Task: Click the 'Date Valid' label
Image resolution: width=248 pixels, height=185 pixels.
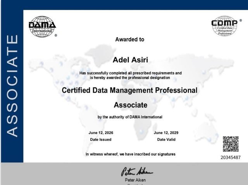Action: (x=166, y=139)
